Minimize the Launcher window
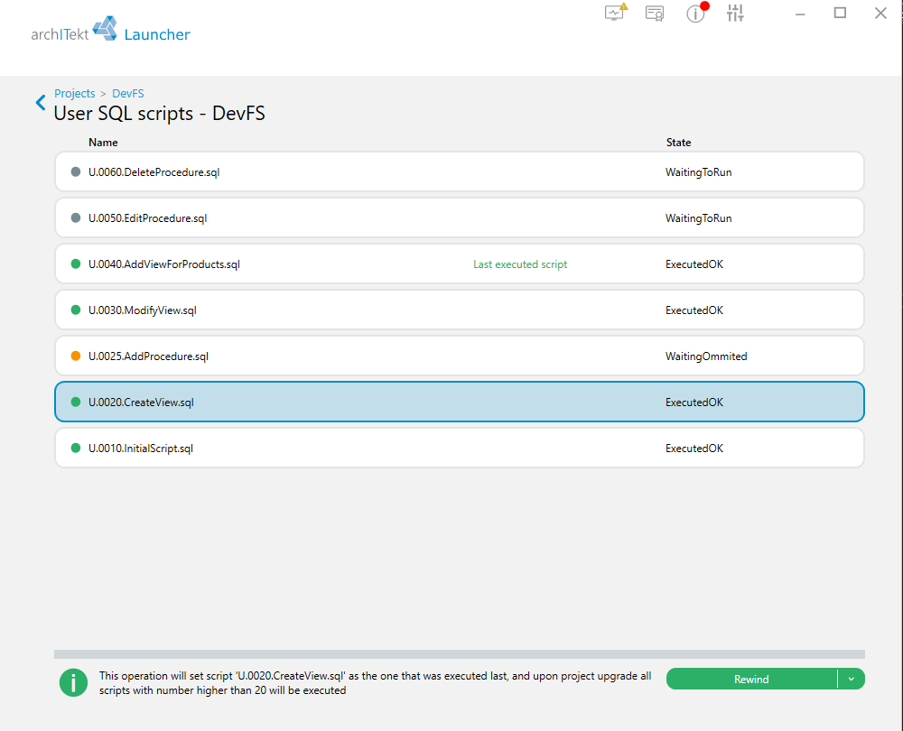The width and height of the screenshot is (903, 731). [x=800, y=14]
